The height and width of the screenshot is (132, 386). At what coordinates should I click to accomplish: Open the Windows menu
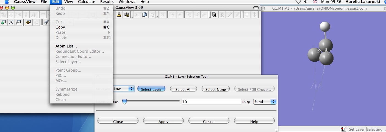[x=127, y=2]
